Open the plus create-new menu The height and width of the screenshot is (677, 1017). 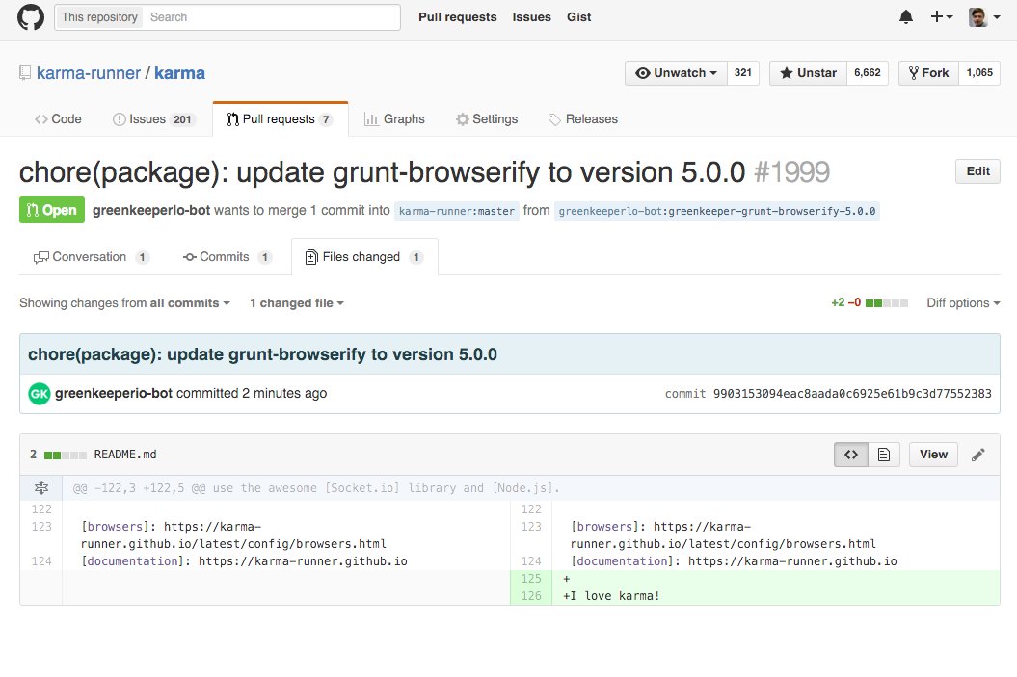click(x=941, y=17)
